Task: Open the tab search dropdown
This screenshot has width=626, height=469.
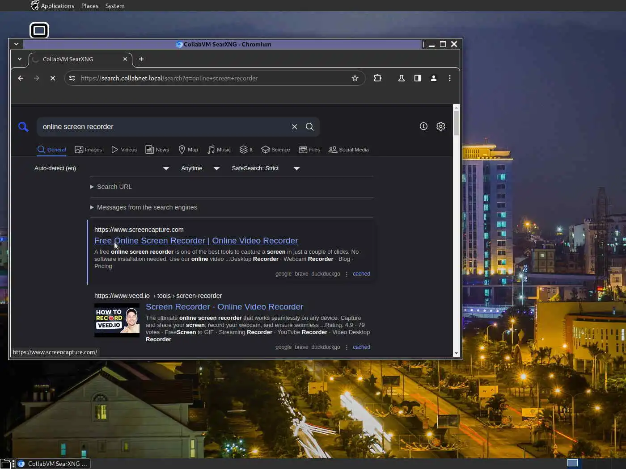Action: tap(20, 59)
